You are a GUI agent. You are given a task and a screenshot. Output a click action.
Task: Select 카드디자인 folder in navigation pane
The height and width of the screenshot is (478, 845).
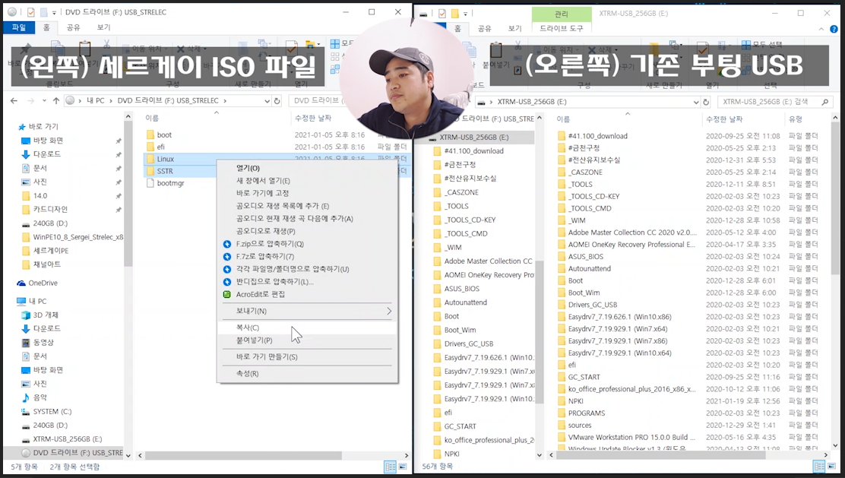pos(50,209)
